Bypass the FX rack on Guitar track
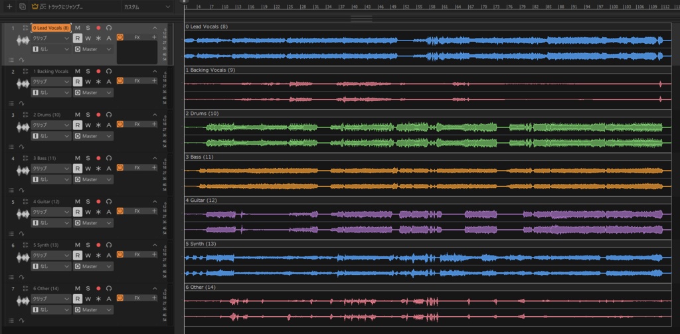This screenshot has width=680, height=334. 120,210
